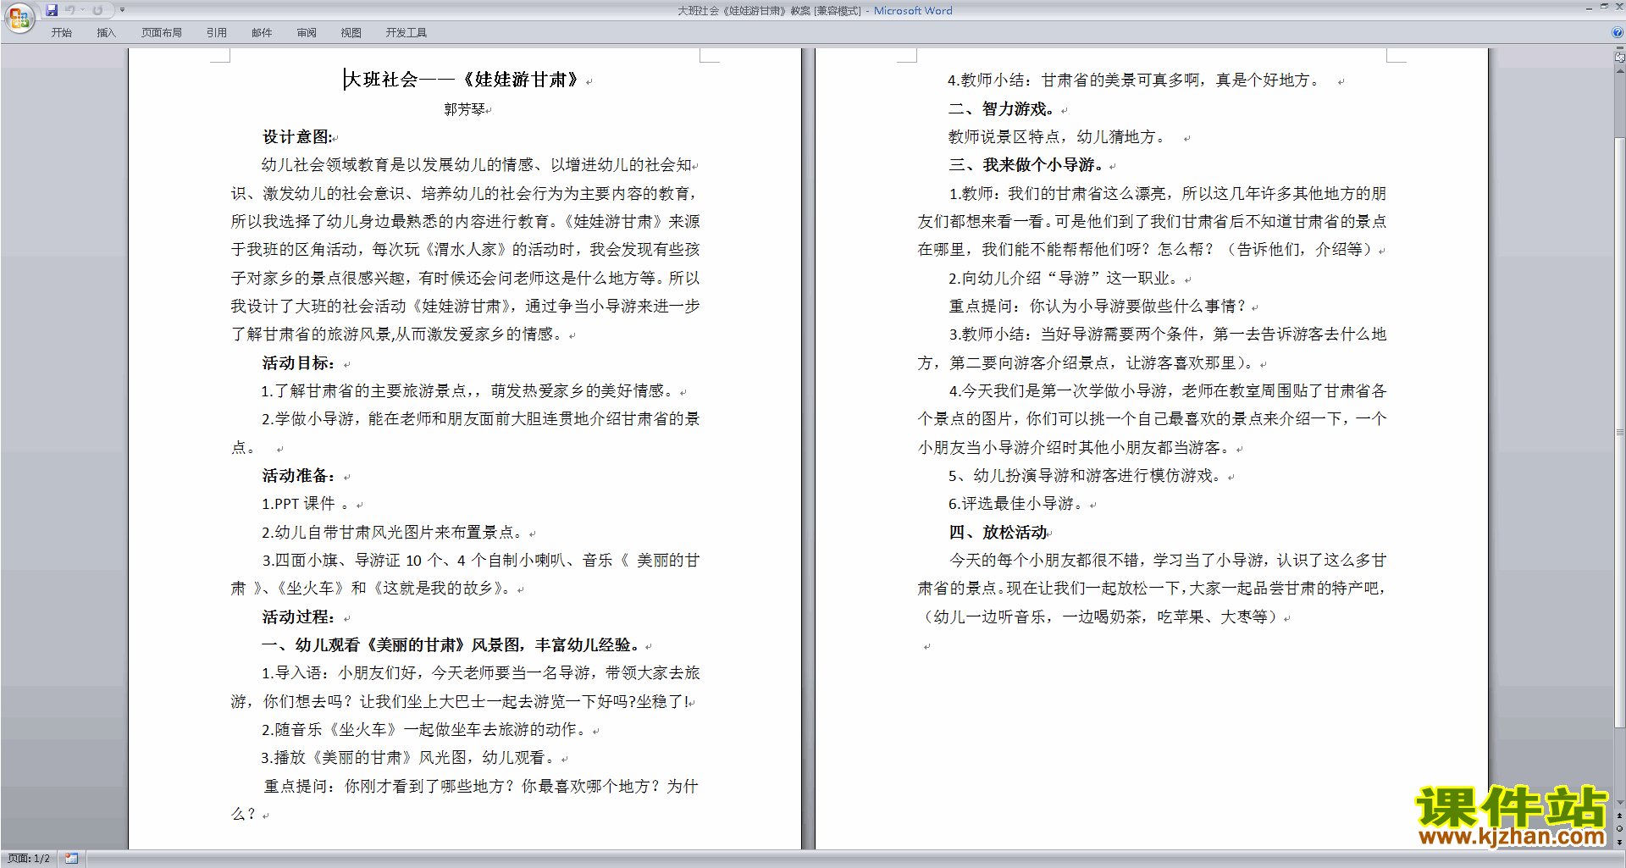Click the author name 郭芳琴
Screen dimensions: 1626x868
465,109
